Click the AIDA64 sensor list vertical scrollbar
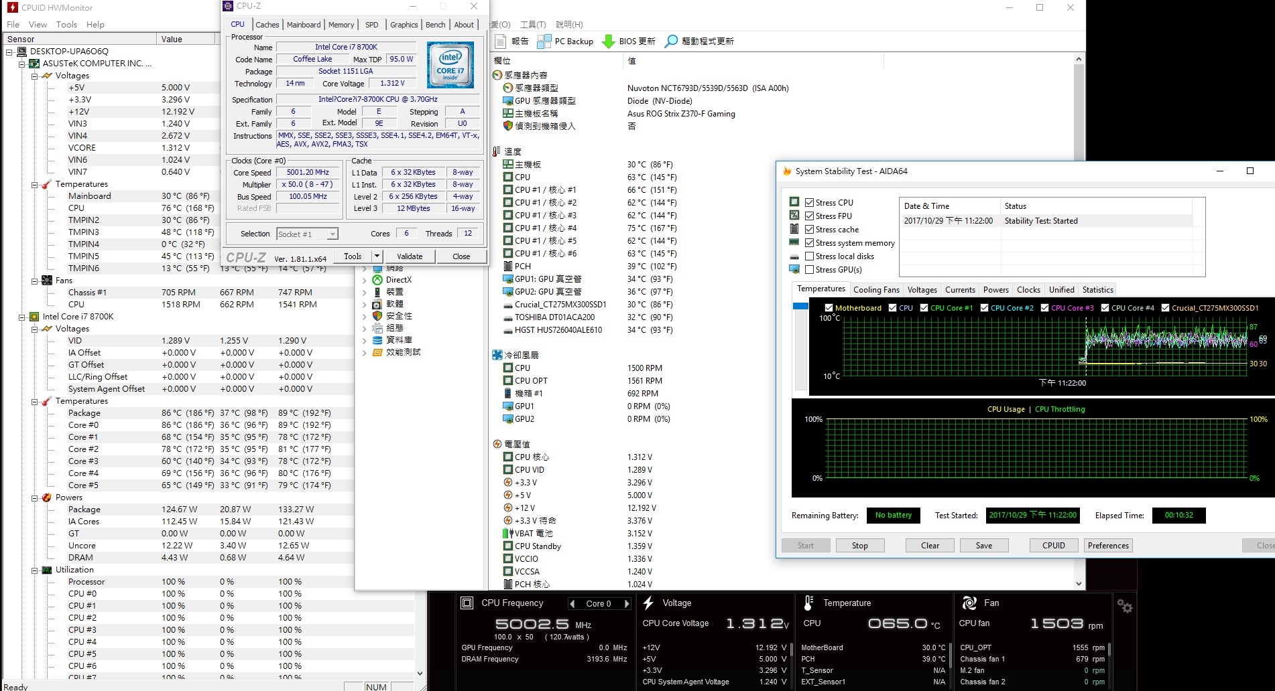 pos(1079,321)
